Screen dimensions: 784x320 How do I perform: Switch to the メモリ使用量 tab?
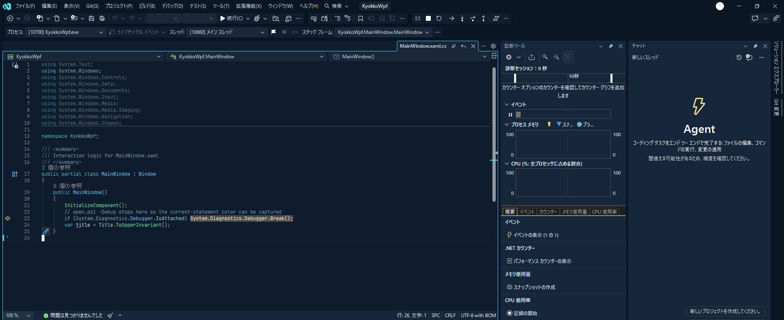[x=575, y=212]
